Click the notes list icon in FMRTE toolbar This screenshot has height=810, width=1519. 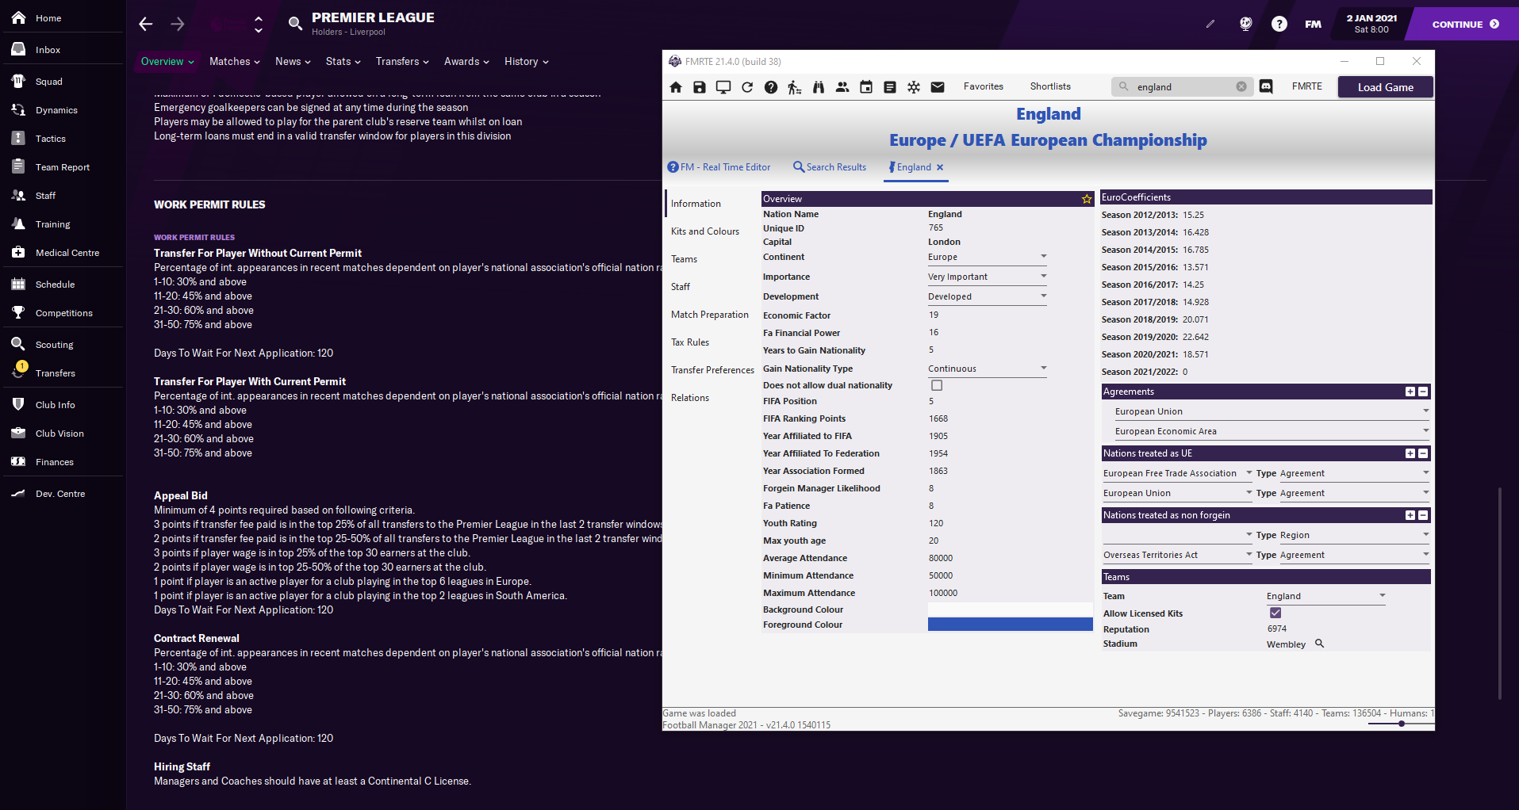[x=890, y=87]
